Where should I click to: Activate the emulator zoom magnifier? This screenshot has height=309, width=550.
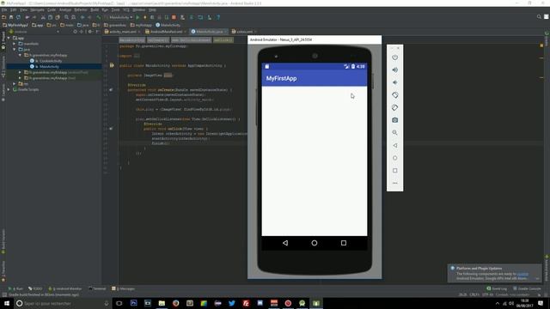[x=395, y=133]
